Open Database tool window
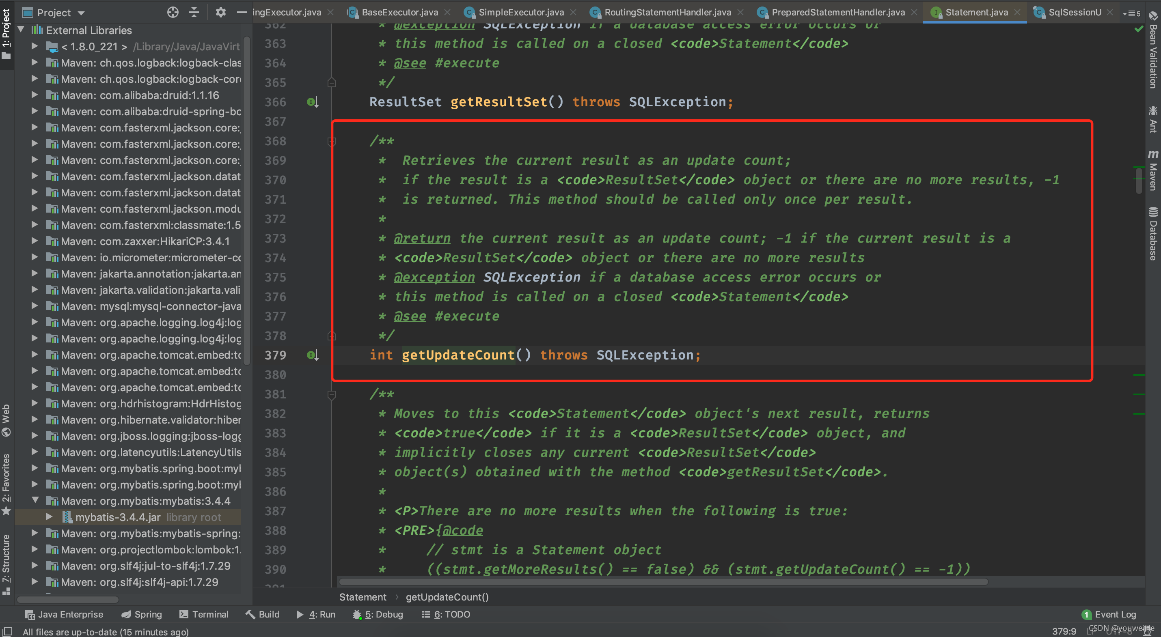Image resolution: width=1161 pixels, height=637 pixels. [1153, 233]
